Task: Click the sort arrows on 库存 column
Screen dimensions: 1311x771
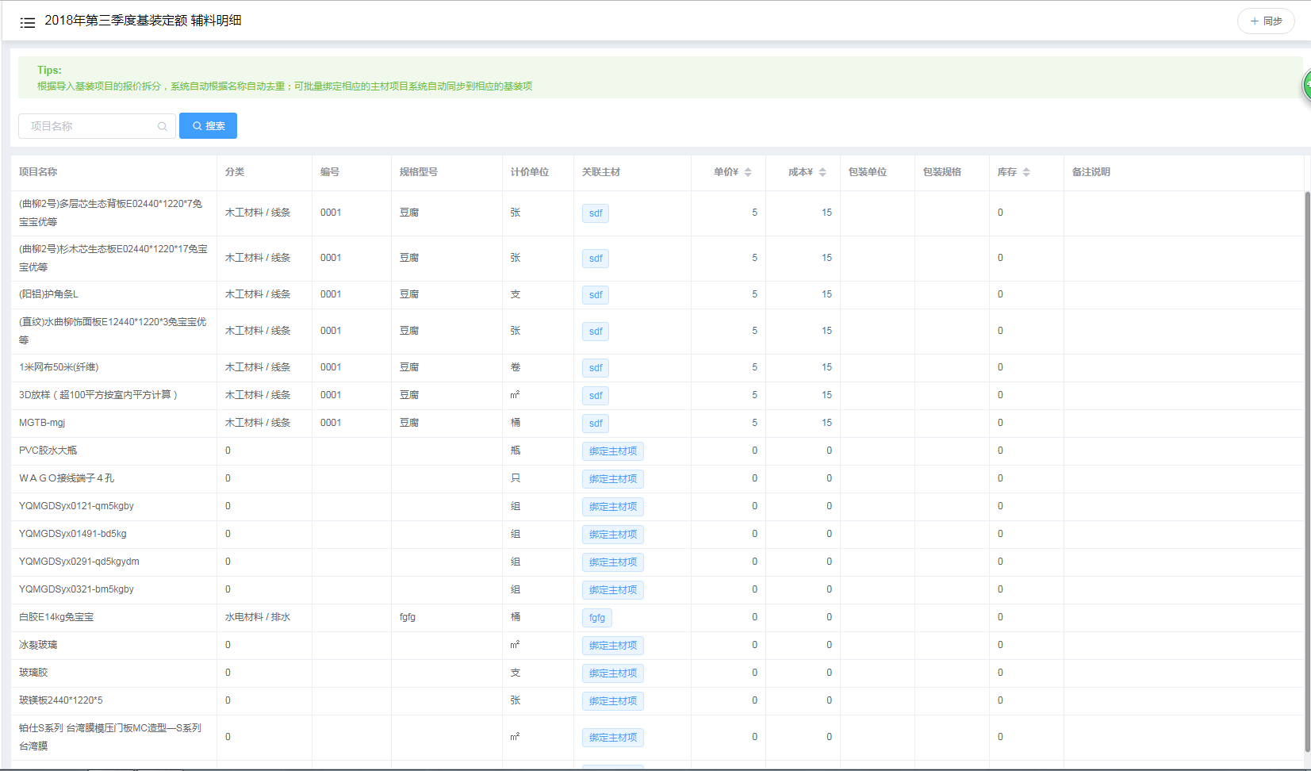Action: 1026,172
